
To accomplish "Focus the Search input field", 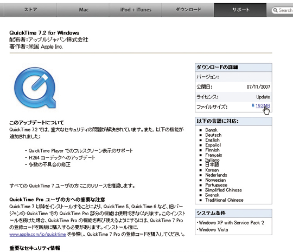I will point(283,10).
